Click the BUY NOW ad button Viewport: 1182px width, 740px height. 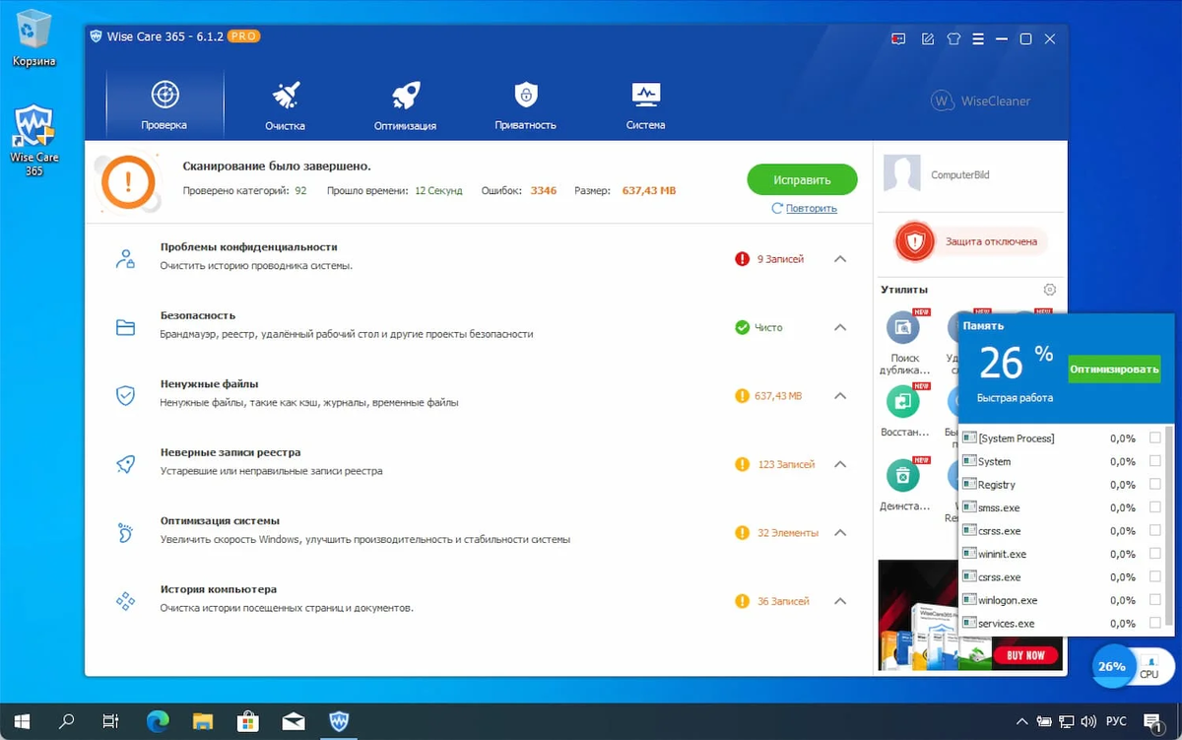pos(1025,654)
